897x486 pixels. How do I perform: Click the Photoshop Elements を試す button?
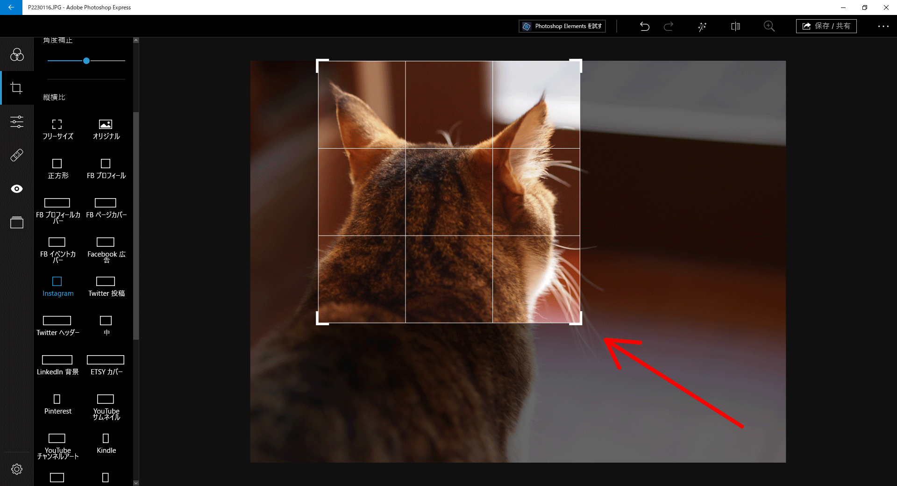562,26
